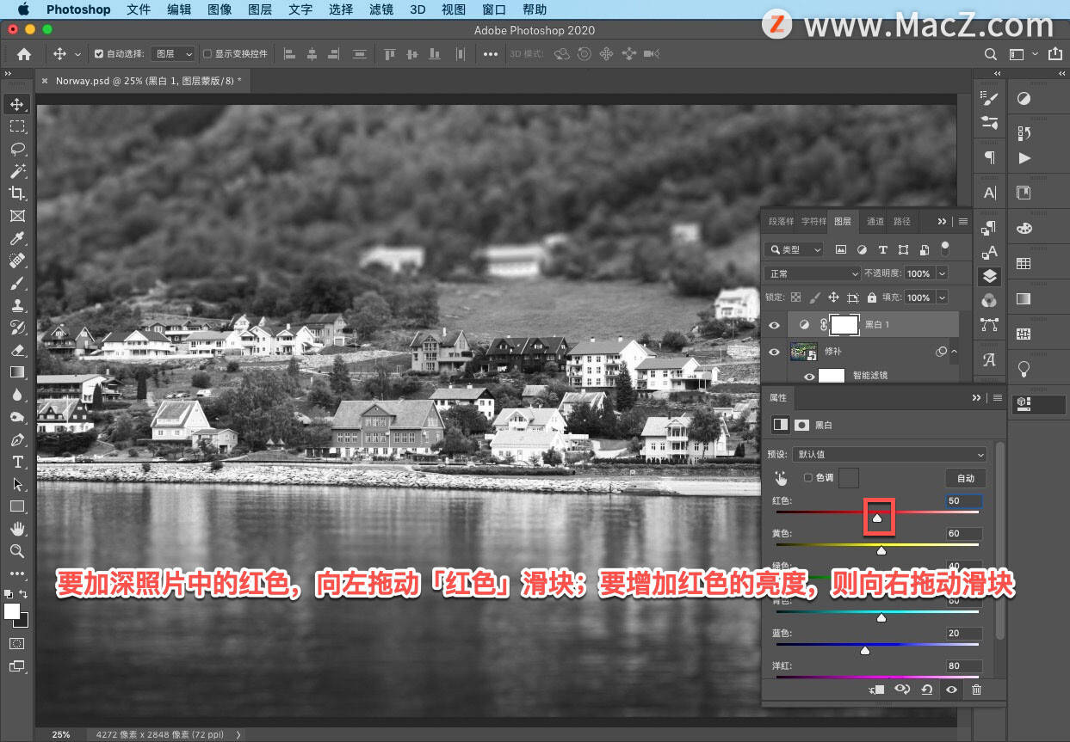
Task: Select the Crop tool
Action: (x=17, y=193)
